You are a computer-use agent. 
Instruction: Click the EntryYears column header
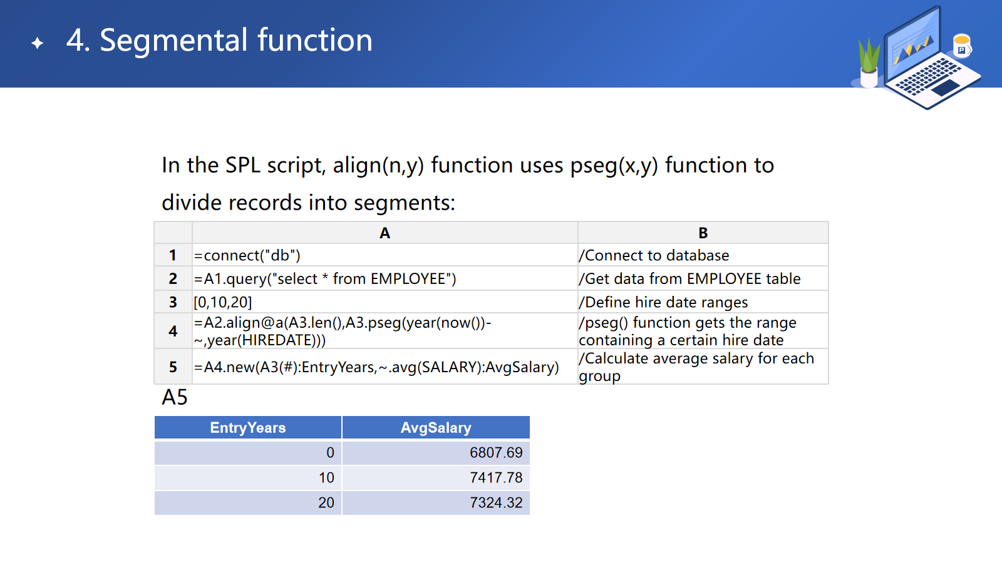click(x=248, y=428)
